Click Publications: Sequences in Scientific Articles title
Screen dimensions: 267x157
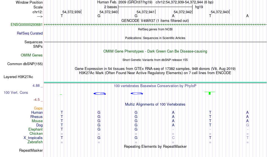[155, 38]
